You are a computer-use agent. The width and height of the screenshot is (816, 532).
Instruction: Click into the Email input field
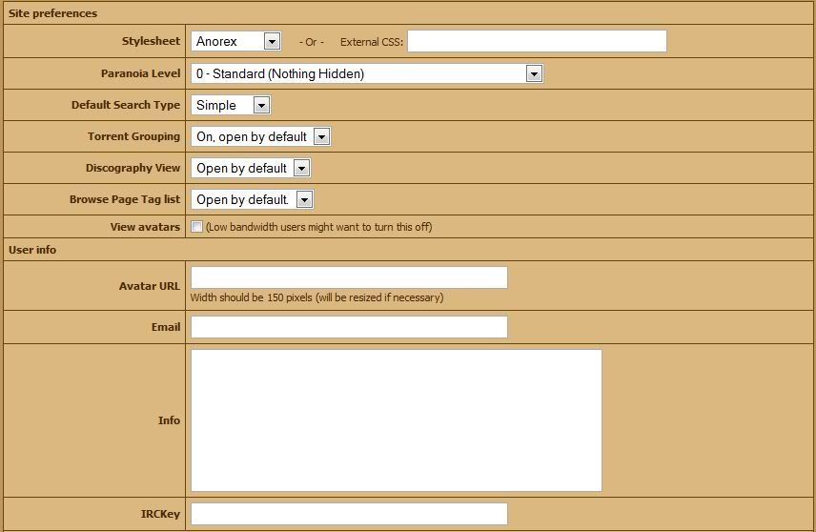(349, 327)
